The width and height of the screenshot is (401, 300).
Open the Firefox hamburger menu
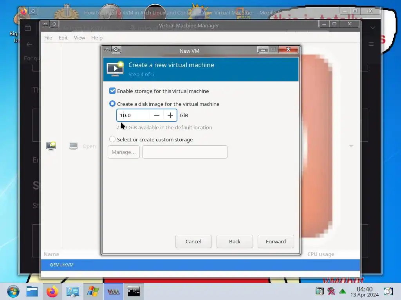(x=371, y=44)
